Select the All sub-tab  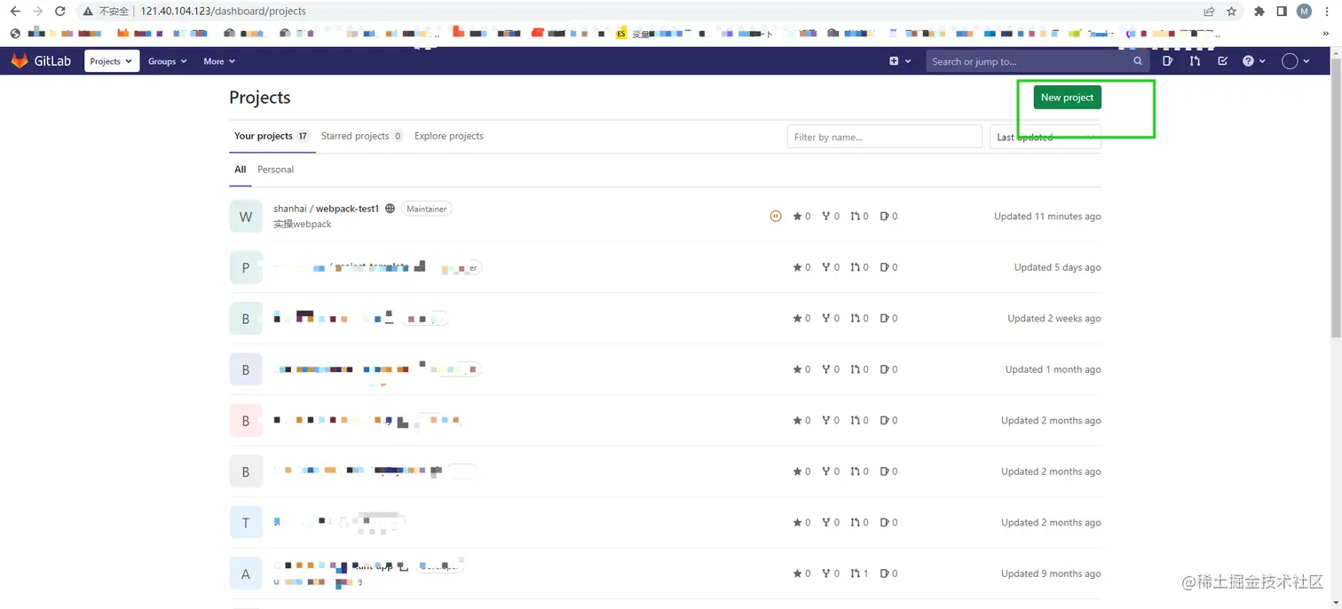240,170
